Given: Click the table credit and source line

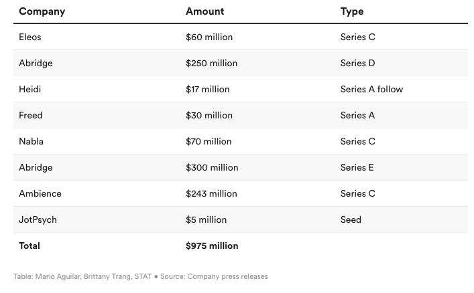Looking at the screenshot, I should [140, 276].
